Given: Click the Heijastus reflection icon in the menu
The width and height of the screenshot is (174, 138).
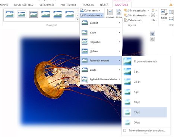Looking at the screenshot, I should coord(85,42).
